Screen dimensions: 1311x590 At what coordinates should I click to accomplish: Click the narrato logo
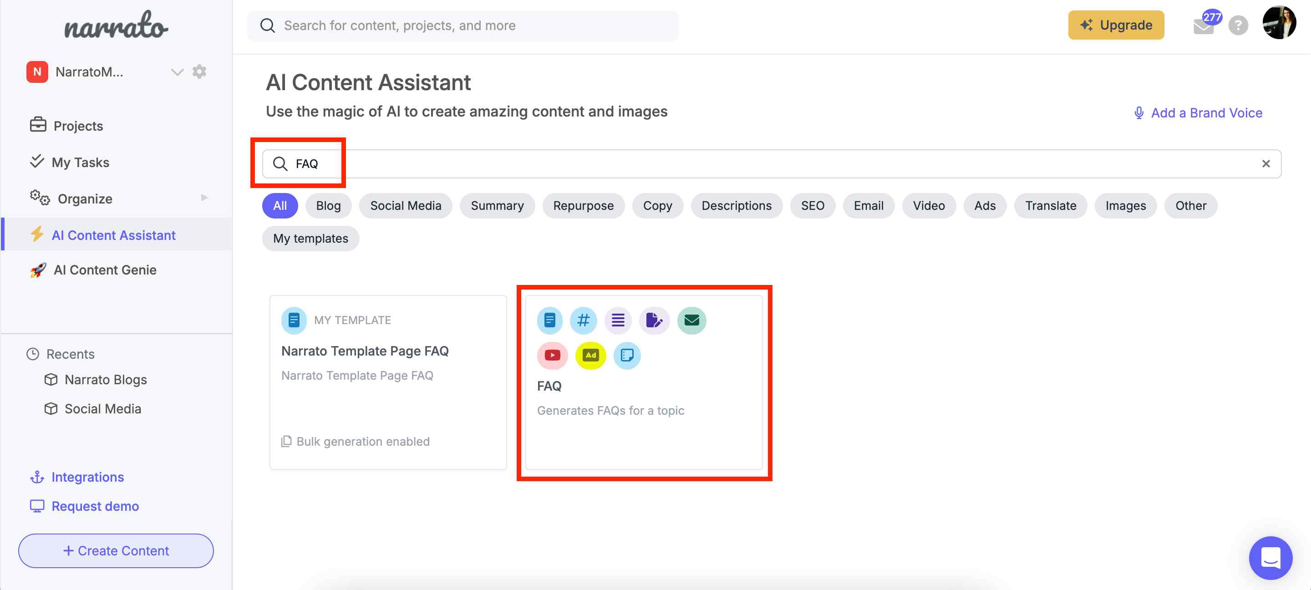click(116, 25)
